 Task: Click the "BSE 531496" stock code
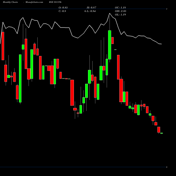click(x=55, y=2)
